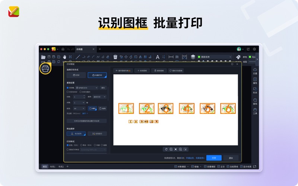Select the 灰度 grayscale print style
298x186 pixels.
click(95, 145)
